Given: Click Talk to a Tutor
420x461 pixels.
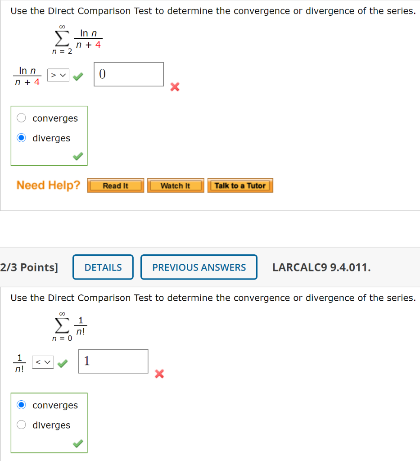Looking at the screenshot, I should 240,185.
